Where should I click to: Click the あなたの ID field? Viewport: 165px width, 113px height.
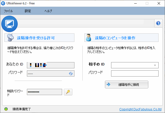(51, 65)
